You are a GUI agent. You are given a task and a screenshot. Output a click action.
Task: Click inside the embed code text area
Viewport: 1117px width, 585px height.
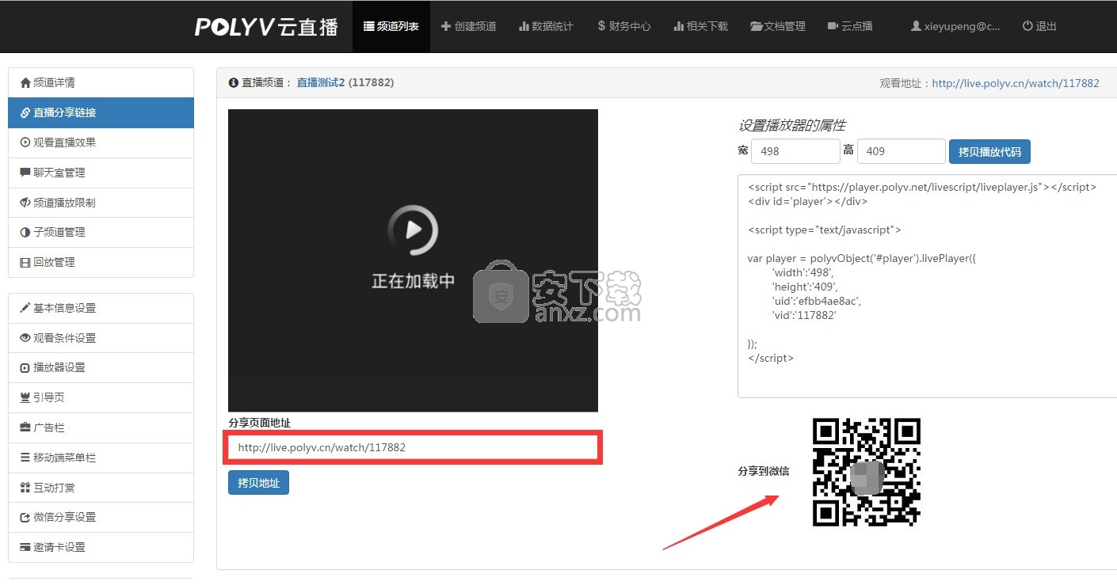point(927,287)
